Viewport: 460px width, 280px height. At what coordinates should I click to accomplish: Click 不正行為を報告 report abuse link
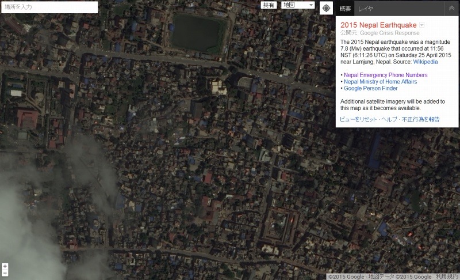coord(421,119)
